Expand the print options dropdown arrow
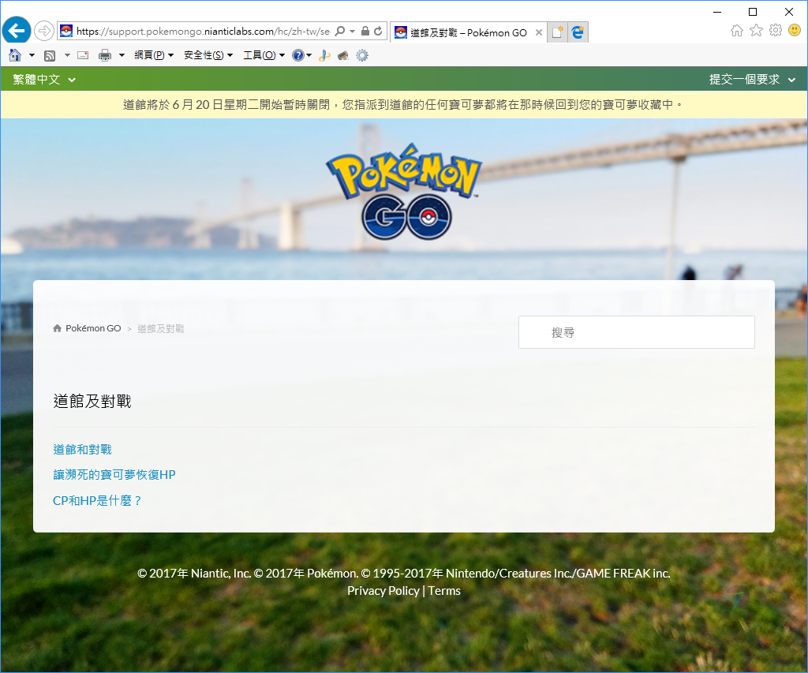Image resolution: width=808 pixels, height=673 pixels. pyautogui.click(x=122, y=55)
